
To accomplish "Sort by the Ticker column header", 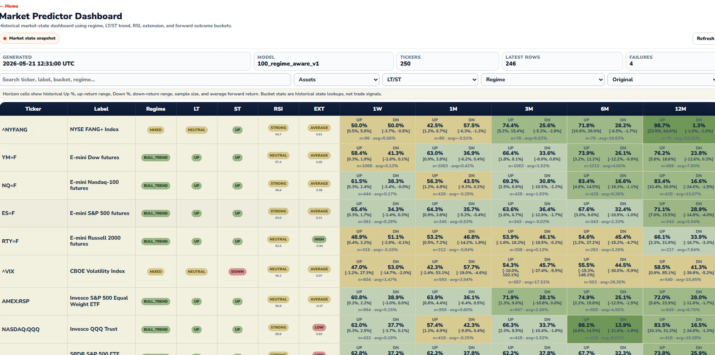I will 33,109.
